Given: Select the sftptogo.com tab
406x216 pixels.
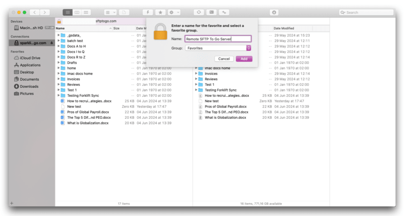Looking at the screenshot, I should pyautogui.click(x=106, y=21).
